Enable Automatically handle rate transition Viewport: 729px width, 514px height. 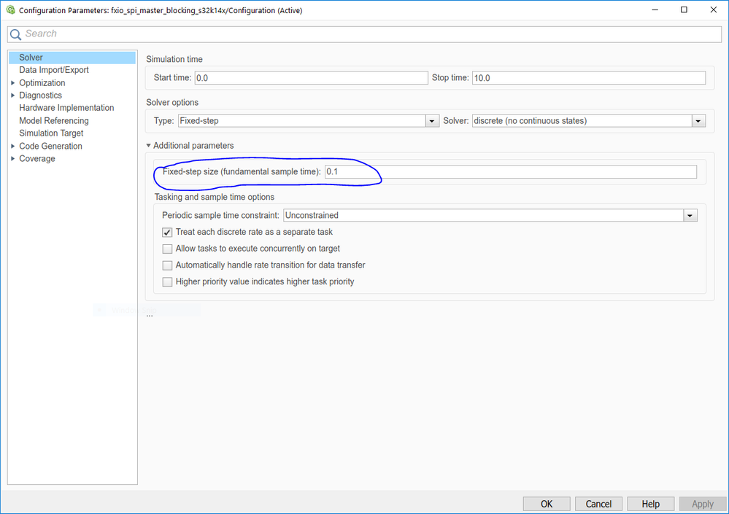coord(167,265)
